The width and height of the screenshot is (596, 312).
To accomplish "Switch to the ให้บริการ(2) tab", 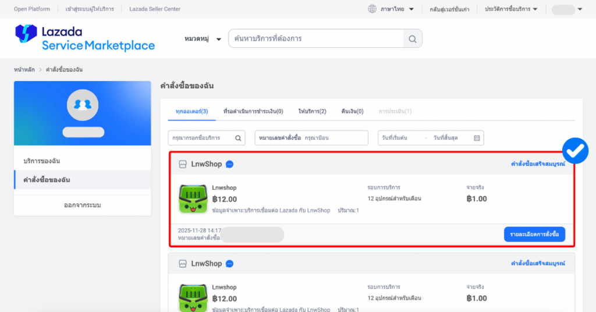I will [312, 111].
